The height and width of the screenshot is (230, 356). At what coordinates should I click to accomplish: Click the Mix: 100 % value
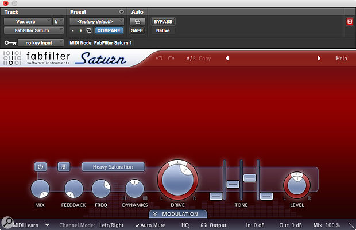(x=327, y=225)
